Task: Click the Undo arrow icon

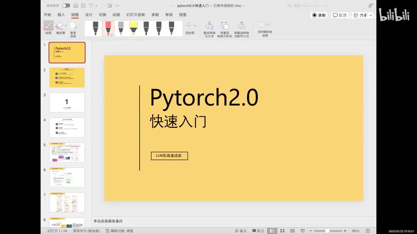Action: (91, 6)
